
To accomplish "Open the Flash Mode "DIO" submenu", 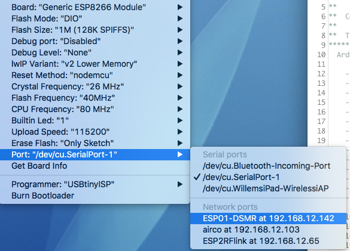I will (95, 18).
